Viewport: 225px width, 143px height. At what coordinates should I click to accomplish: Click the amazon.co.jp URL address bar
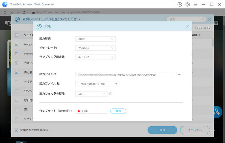(x=68, y=12)
